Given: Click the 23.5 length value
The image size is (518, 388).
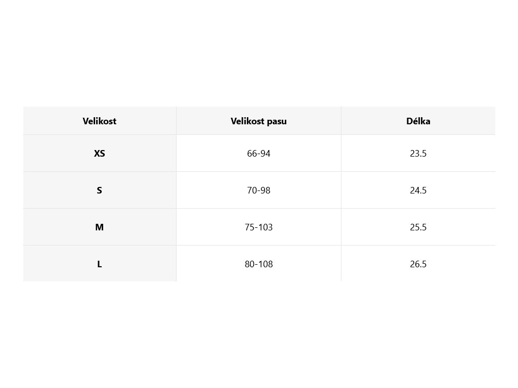Looking at the screenshot, I should 418,153.
